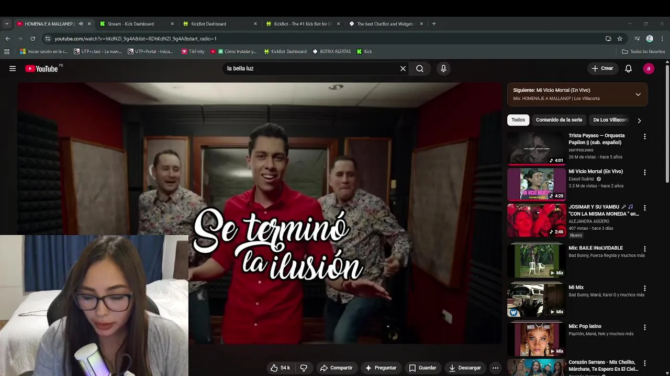Switch to best ChatBot and Widgets tab

385,23
